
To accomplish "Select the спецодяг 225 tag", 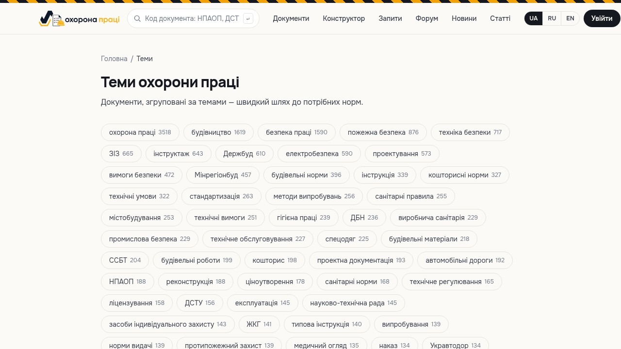I will [347, 239].
